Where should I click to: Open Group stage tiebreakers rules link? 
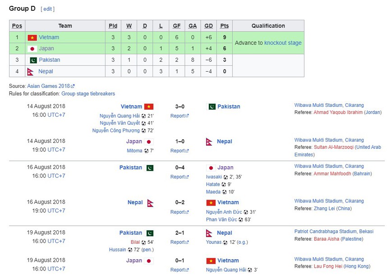tap(88, 94)
